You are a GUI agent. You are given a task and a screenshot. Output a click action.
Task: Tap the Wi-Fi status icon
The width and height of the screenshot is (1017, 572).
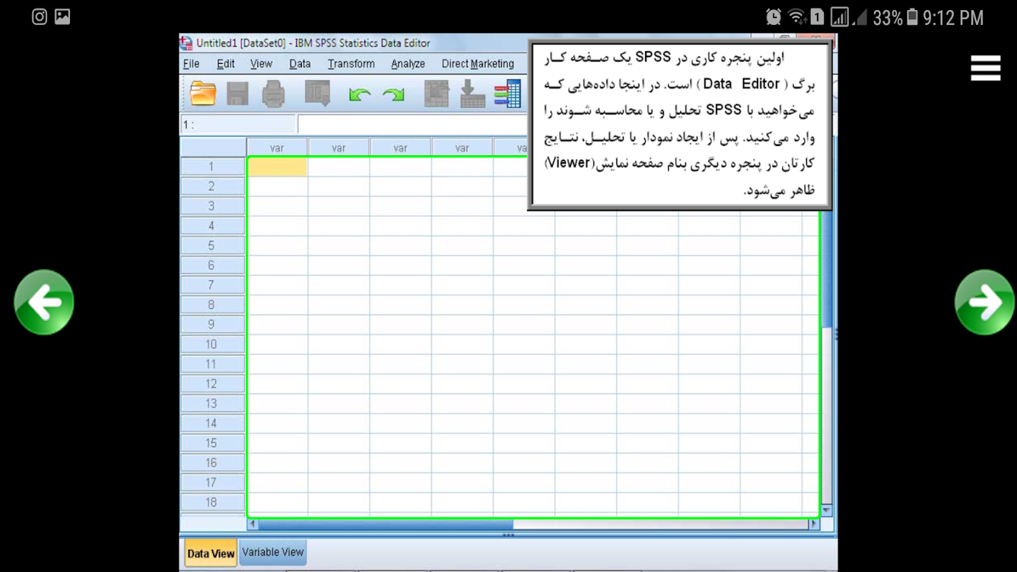(x=796, y=17)
